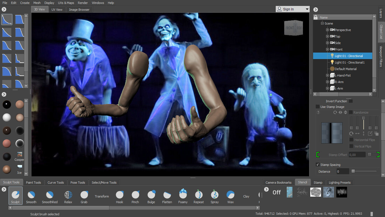Expand the Front camera node
The width and height of the screenshot is (385, 217).
click(328, 49)
